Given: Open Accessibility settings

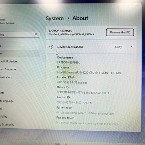Looking at the screenshot, I should click(x=4, y=116).
